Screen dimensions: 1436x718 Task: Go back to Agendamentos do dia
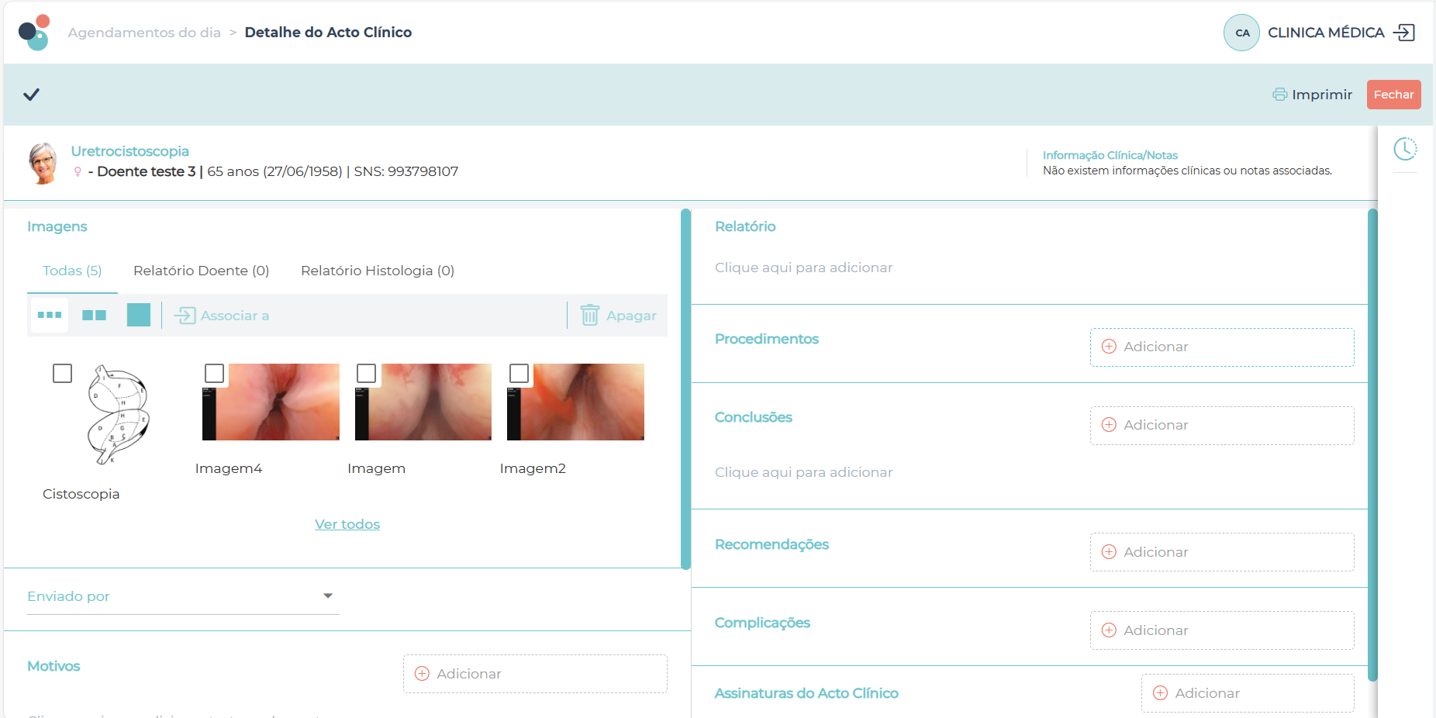144,33
